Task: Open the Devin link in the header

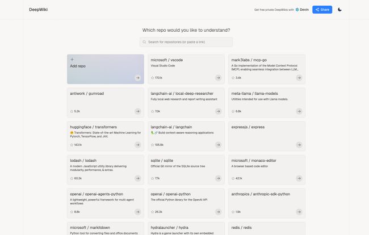Action: [x=302, y=10]
